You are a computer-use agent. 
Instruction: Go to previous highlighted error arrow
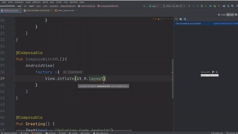click(168, 19)
